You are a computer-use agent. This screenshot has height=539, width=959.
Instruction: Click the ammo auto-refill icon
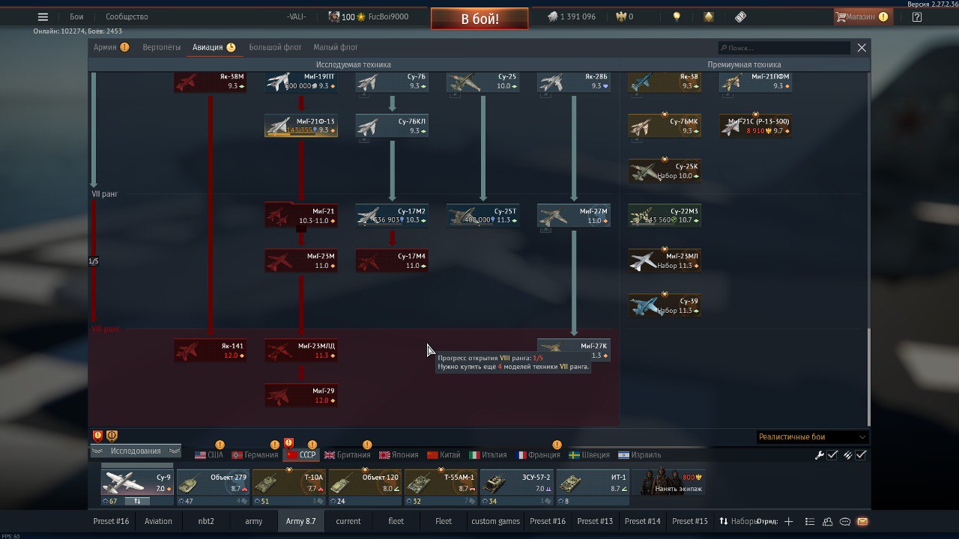point(848,455)
